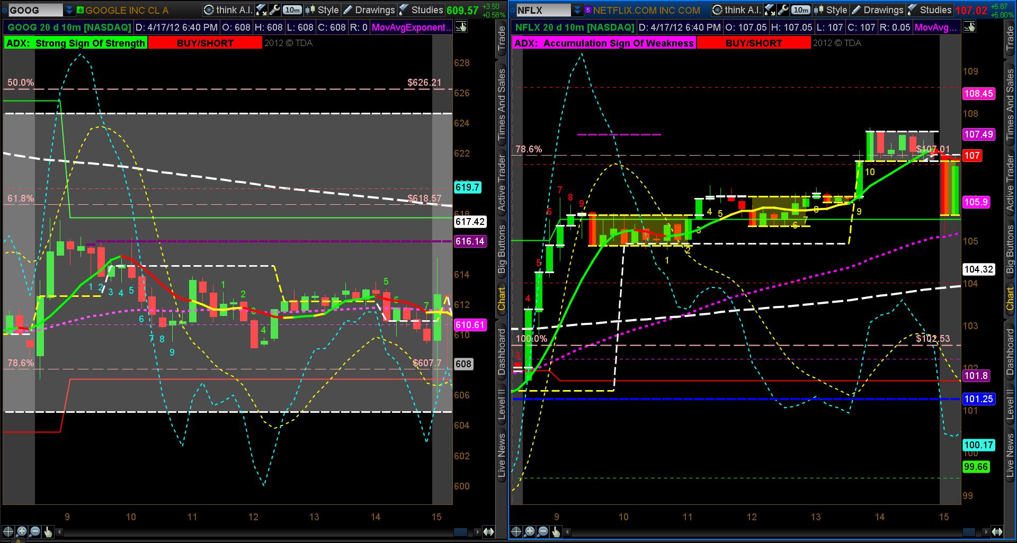The image size is (1017, 543).
Task: Open chart settings wrench in NFLX chart
Action: tap(782, 10)
